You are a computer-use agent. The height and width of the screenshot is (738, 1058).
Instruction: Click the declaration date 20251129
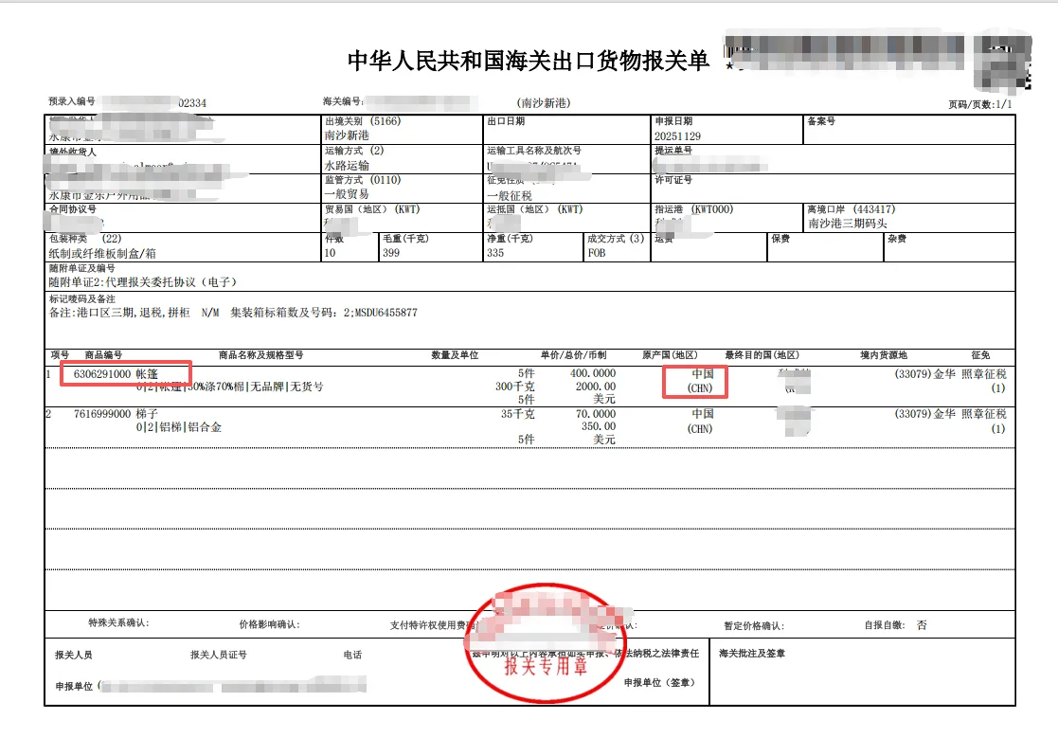(x=679, y=134)
